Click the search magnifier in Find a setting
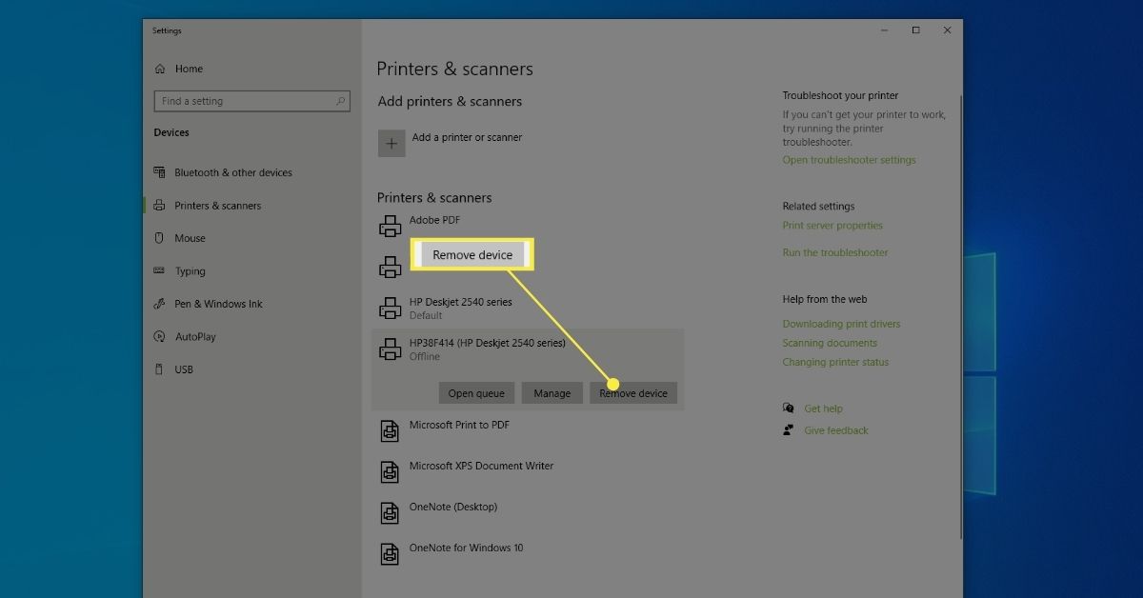The image size is (1143, 598). click(340, 101)
